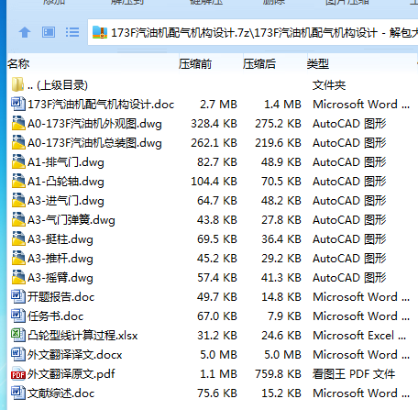Image resolution: width=418 pixels, height=410 pixels.
Task: Click Excel icon of 凸轮型线计算过程.xlsx
Action: point(18,335)
